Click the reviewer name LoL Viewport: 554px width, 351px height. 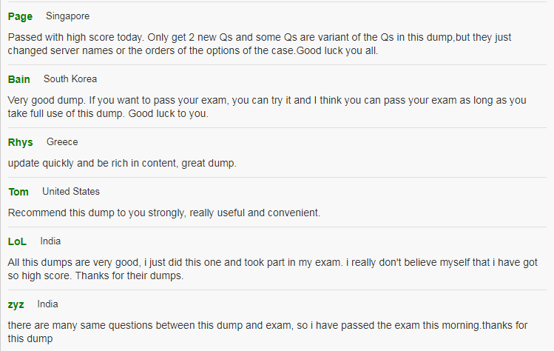tap(17, 241)
